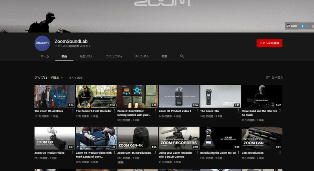Open options for The Zoom F6 Field Recorder
314x171 pixels.
[x=114, y=111]
